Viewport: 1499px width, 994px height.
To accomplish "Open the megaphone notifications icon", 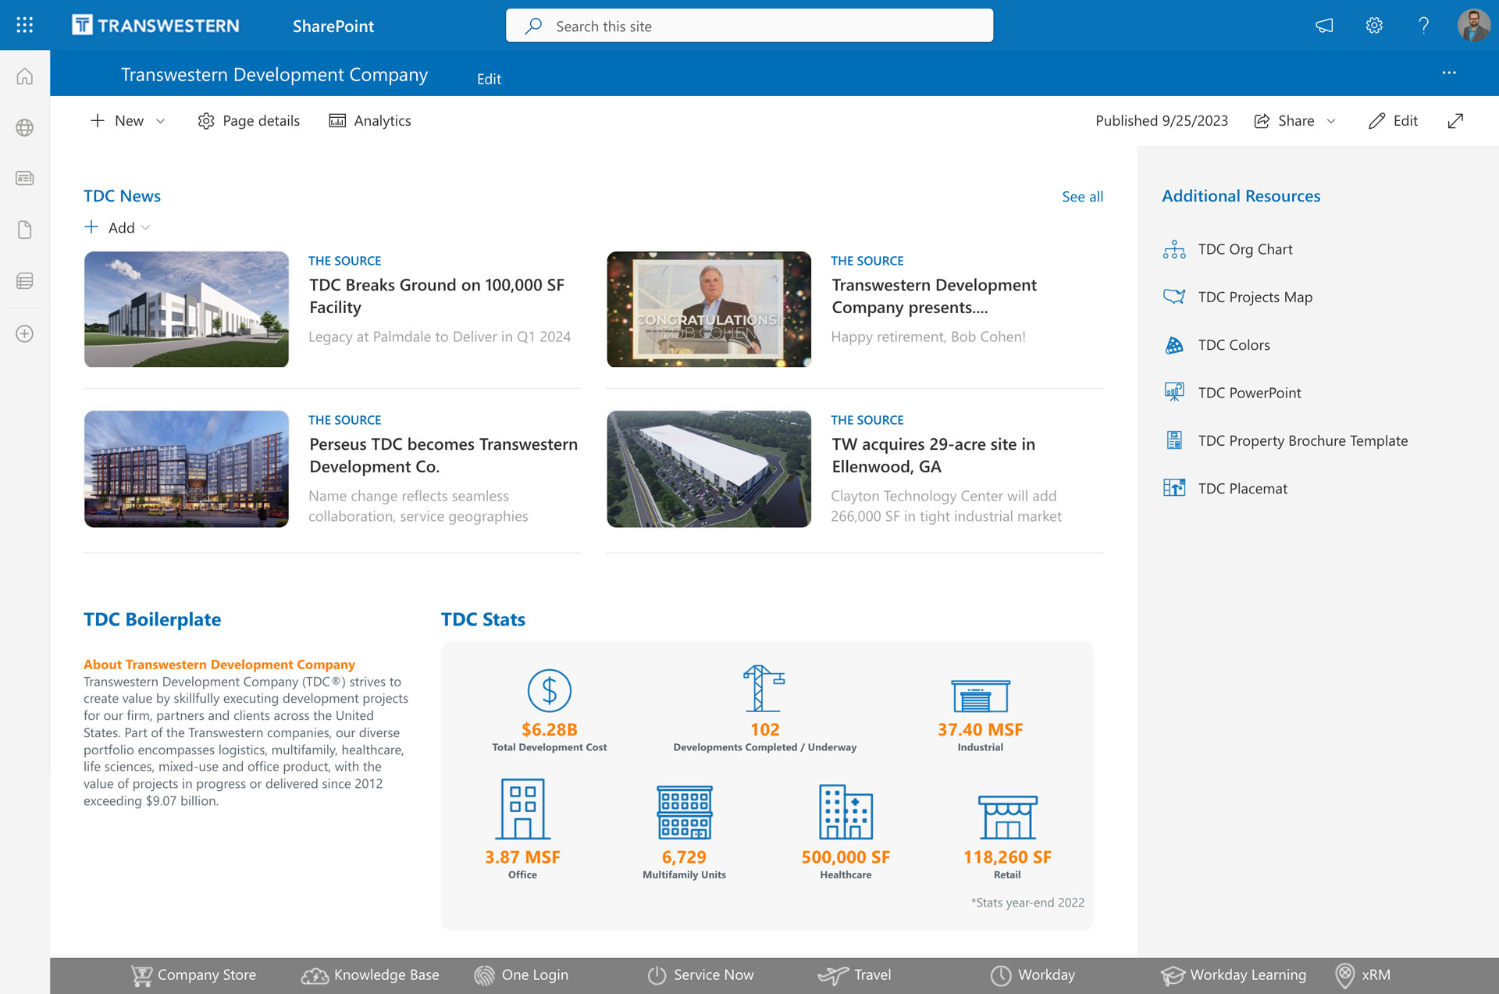I will 1324,26.
